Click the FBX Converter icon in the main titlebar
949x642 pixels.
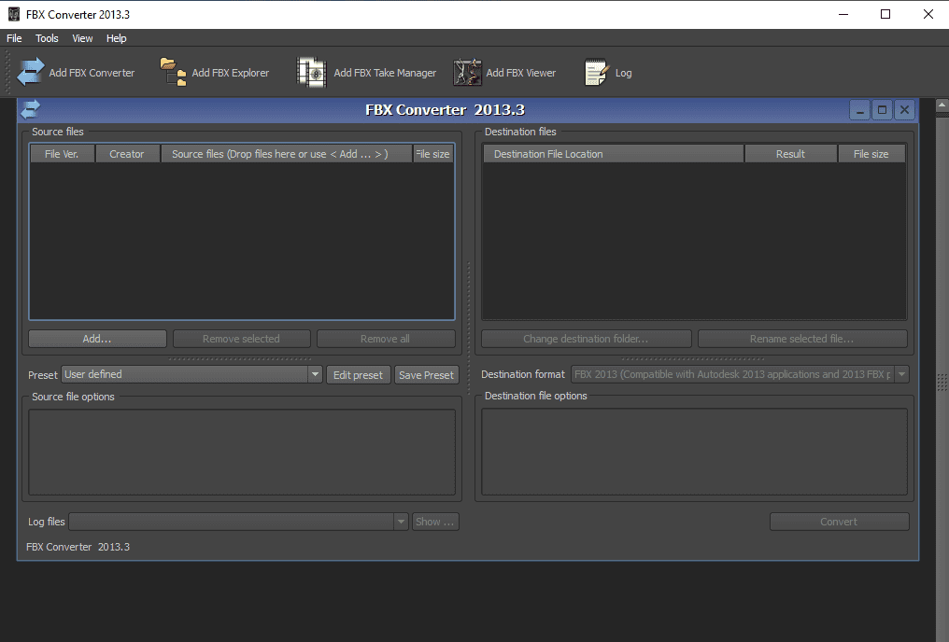tap(13, 14)
